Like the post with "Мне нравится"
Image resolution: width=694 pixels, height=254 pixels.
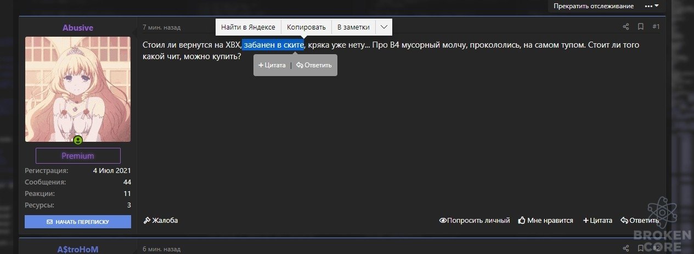click(546, 220)
